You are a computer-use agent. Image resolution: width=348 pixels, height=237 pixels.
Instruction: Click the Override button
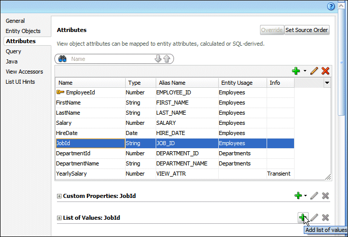pyautogui.click(x=272, y=30)
